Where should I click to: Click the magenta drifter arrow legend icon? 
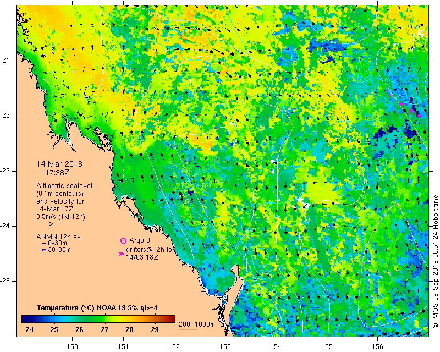click(x=122, y=254)
